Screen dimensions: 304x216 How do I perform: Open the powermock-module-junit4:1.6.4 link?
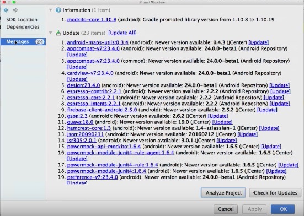106,171
